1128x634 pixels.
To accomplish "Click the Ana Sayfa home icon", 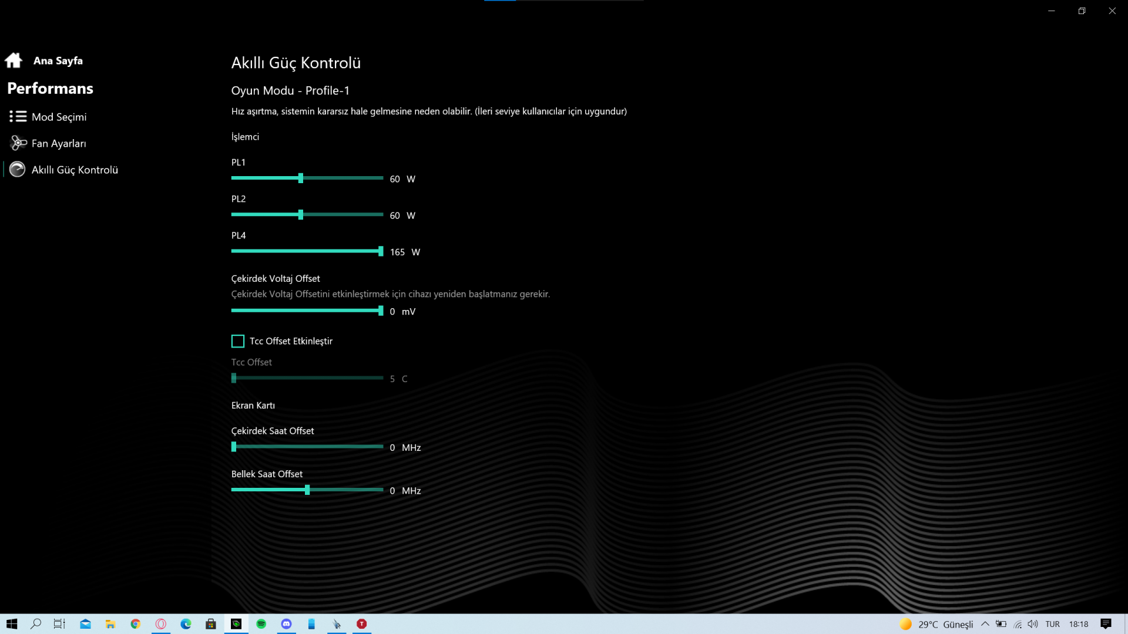I will coord(14,60).
